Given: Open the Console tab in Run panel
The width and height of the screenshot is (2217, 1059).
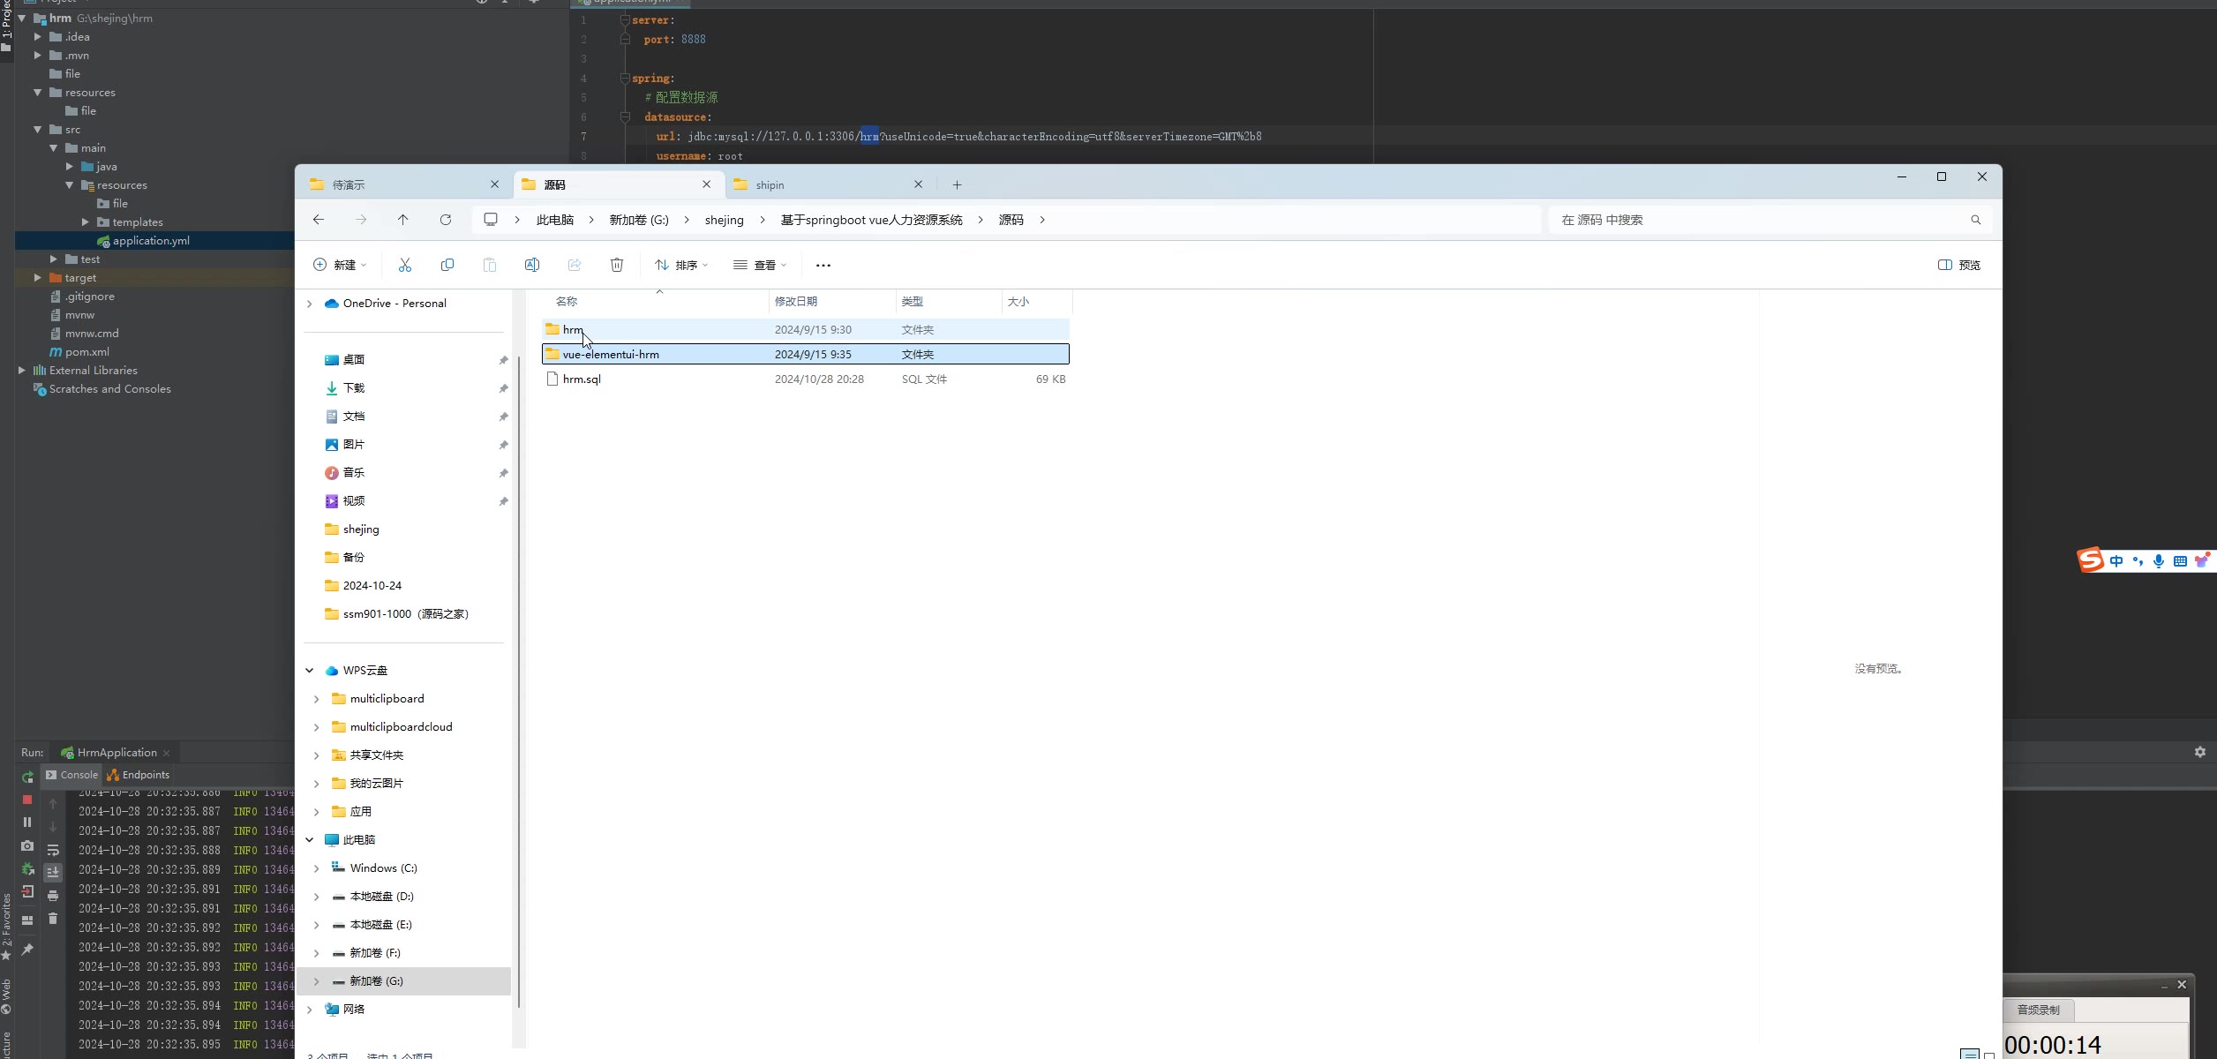Looking at the screenshot, I should 71,775.
